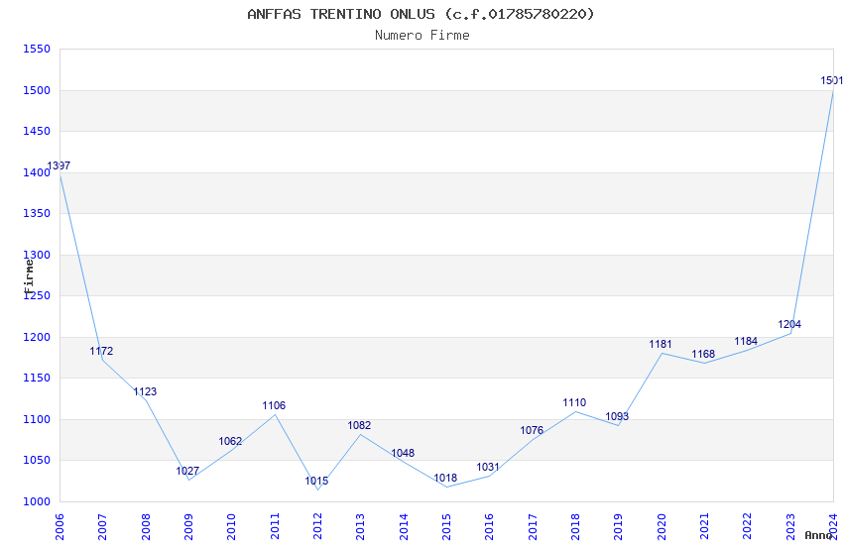Click the data label 1076
This screenshot has height=545, width=843.
pos(532,431)
